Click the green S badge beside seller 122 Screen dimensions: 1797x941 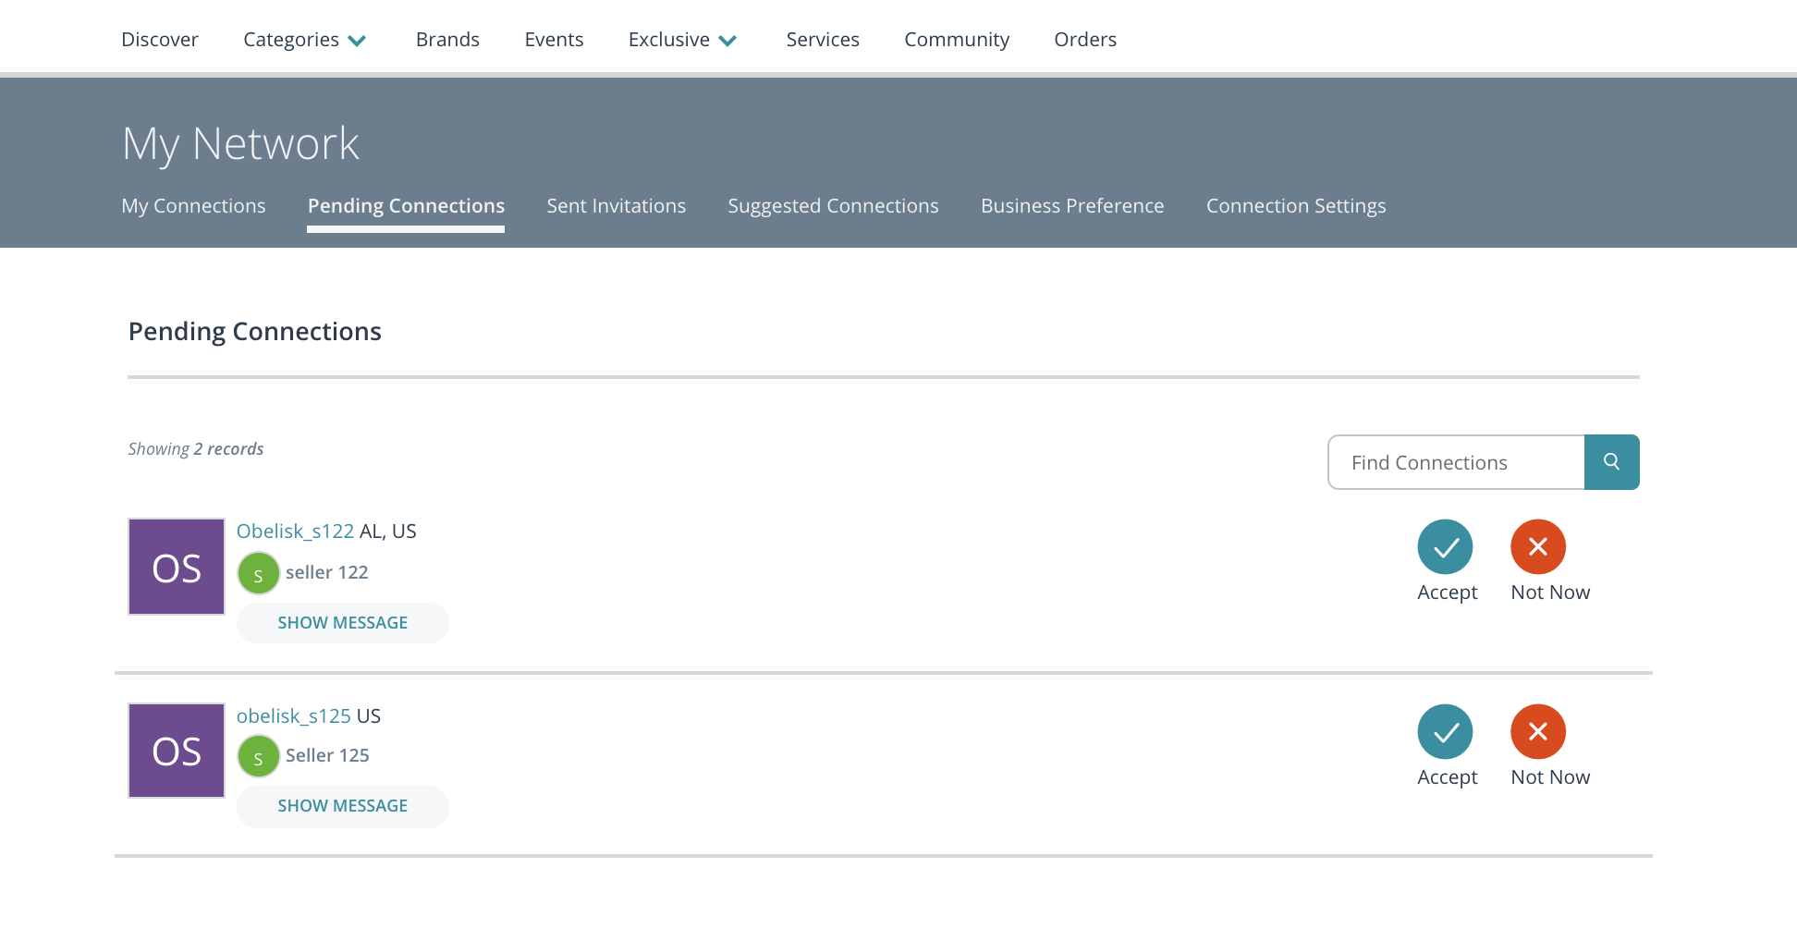[x=259, y=574]
